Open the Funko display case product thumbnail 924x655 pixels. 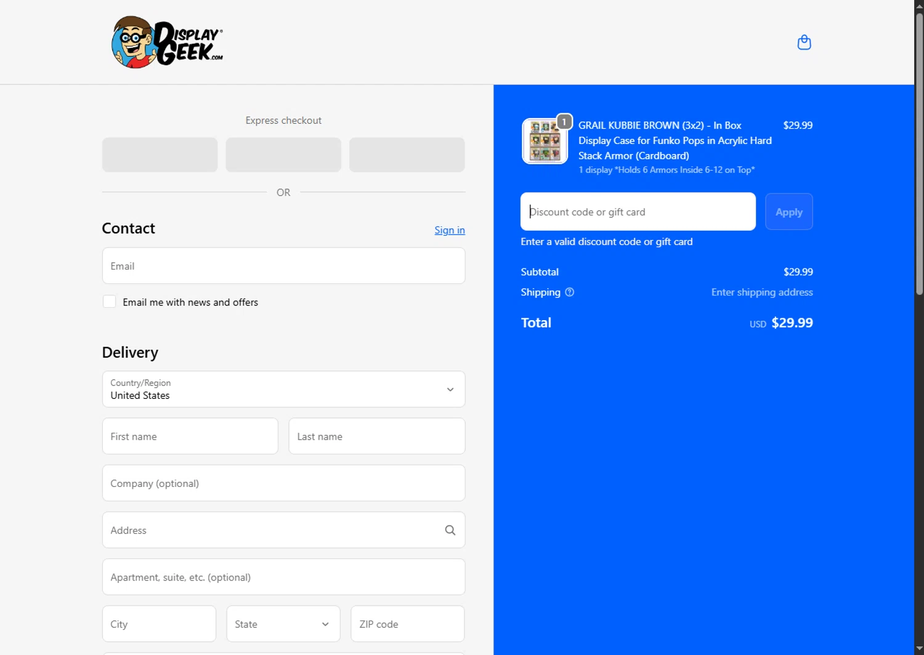[545, 141]
